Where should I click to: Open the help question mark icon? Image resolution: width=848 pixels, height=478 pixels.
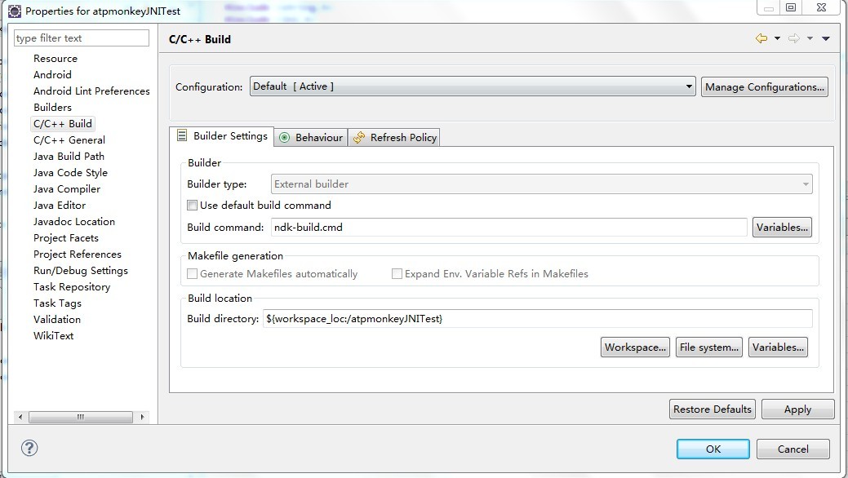[29, 448]
